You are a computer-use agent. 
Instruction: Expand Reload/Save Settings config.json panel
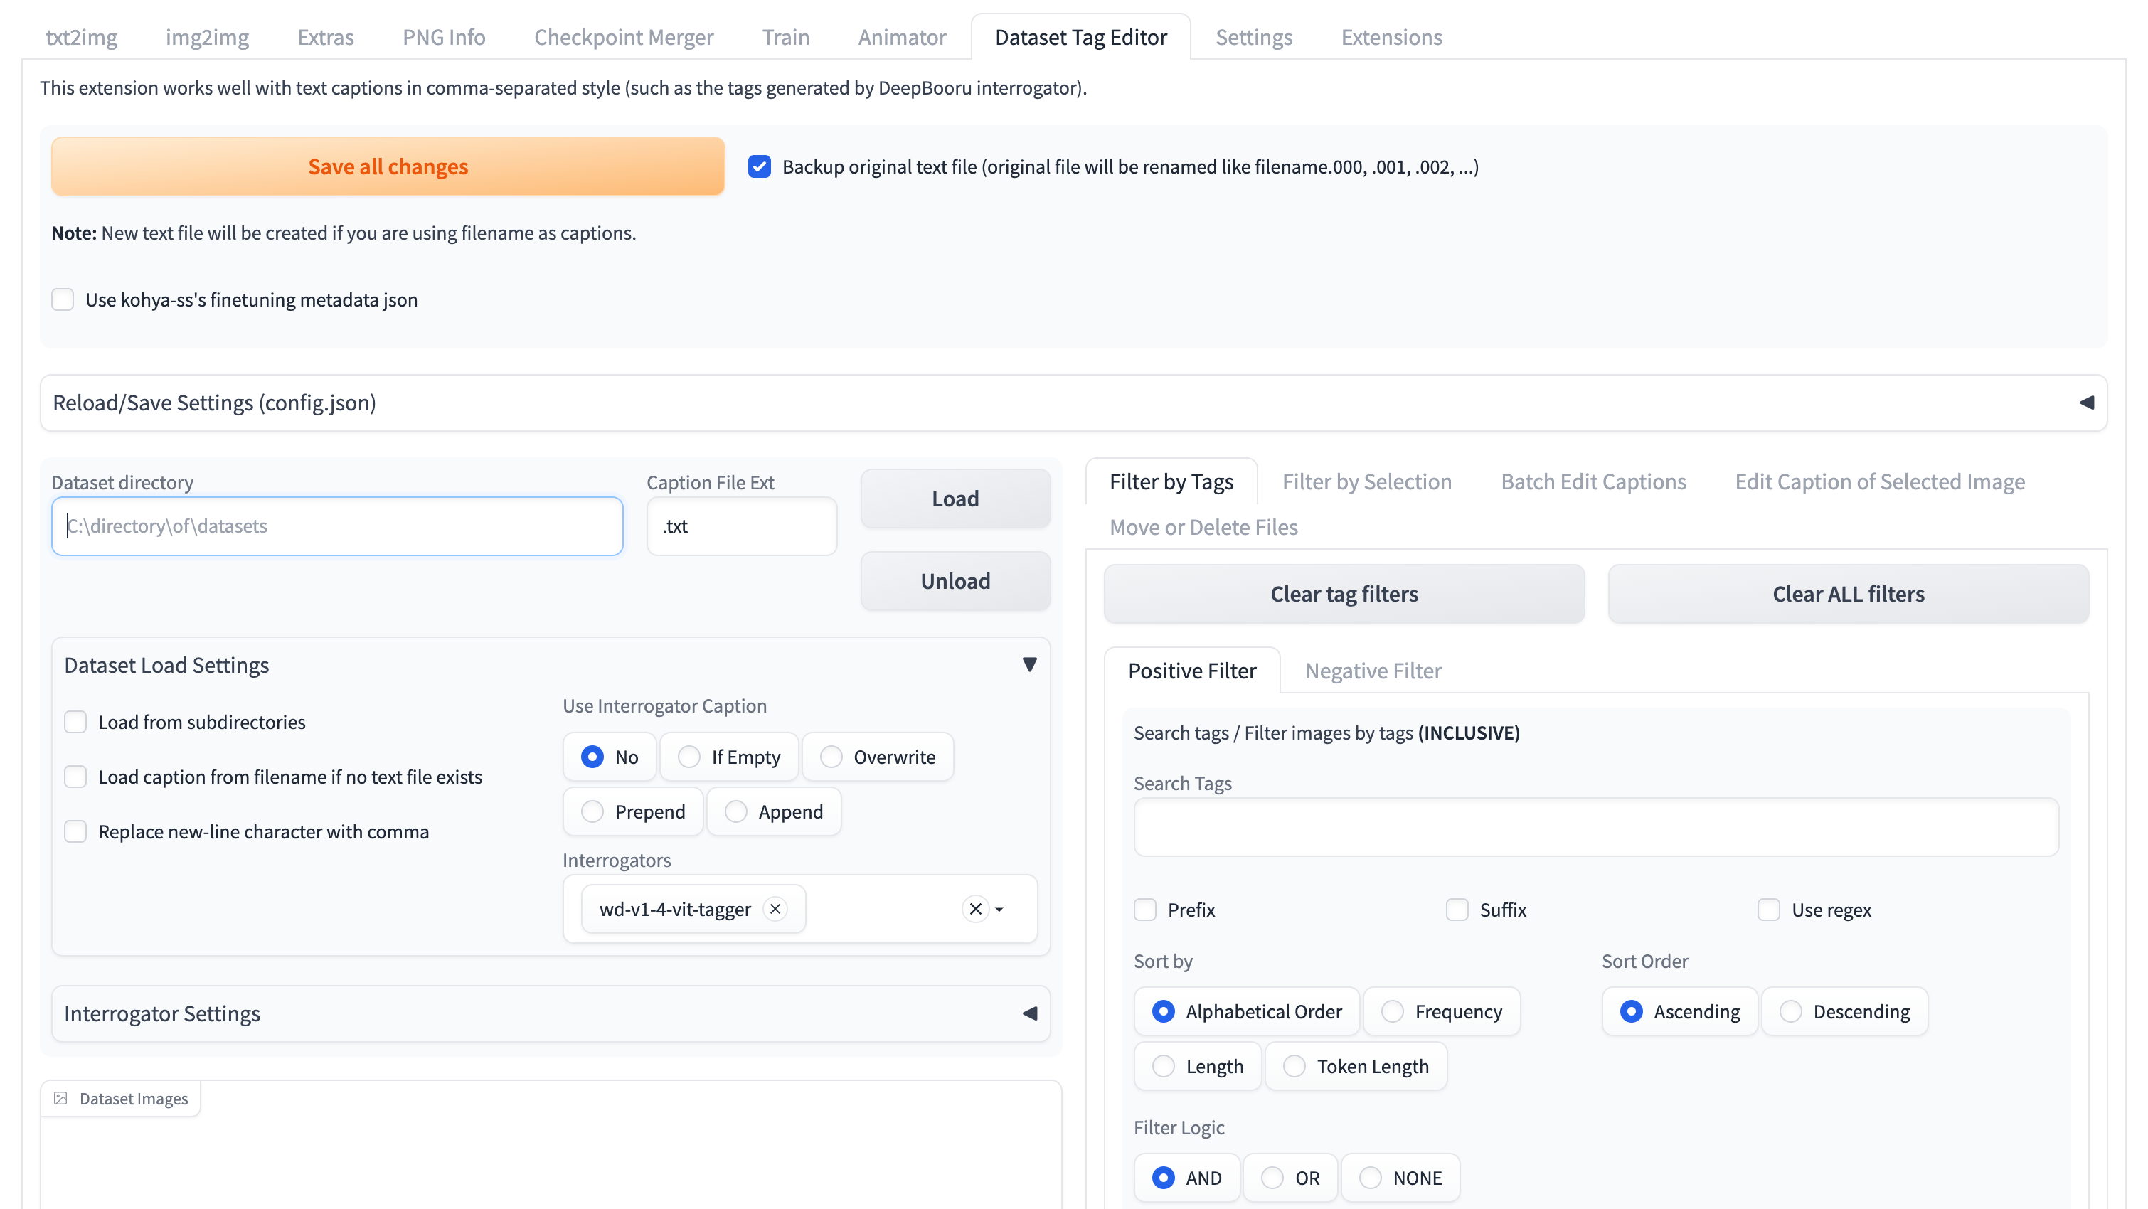coord(2085,403)
